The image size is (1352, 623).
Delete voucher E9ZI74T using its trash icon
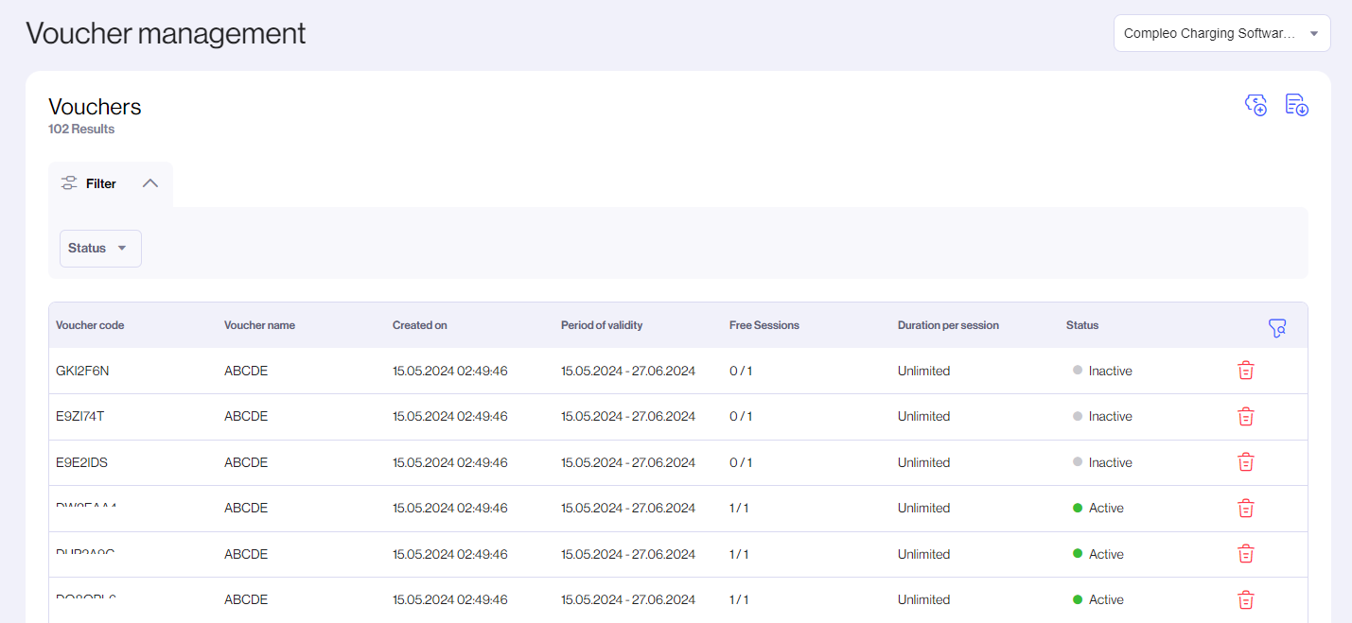pos(1245,416)
